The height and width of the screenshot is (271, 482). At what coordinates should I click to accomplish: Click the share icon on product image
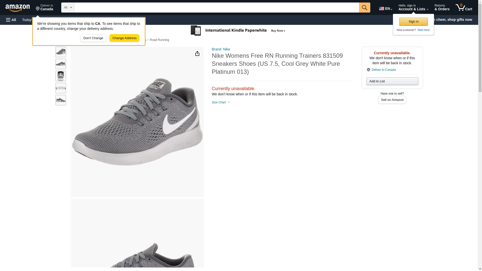(197, 53)
